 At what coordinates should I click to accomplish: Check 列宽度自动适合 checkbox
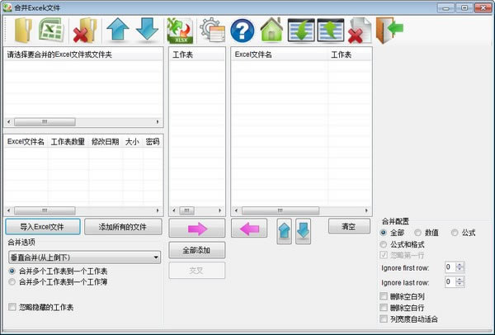(x=384, y=318)
